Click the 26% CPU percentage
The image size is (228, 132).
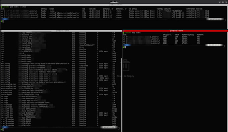tap(176, 37)
